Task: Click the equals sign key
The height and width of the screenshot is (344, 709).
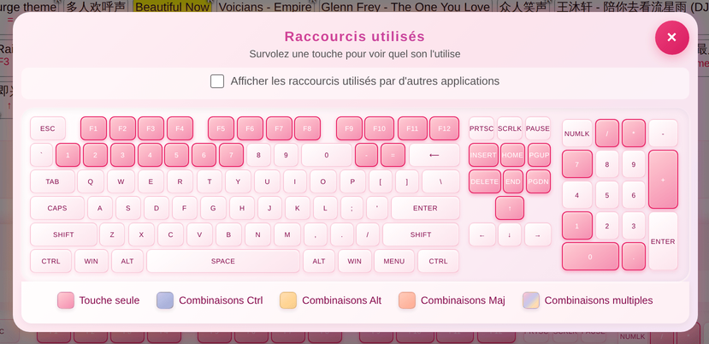Action: point(393,155)
